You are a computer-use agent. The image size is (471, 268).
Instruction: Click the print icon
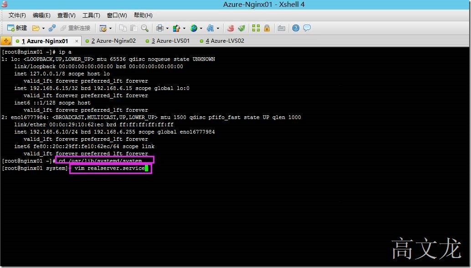coord(160,28)
